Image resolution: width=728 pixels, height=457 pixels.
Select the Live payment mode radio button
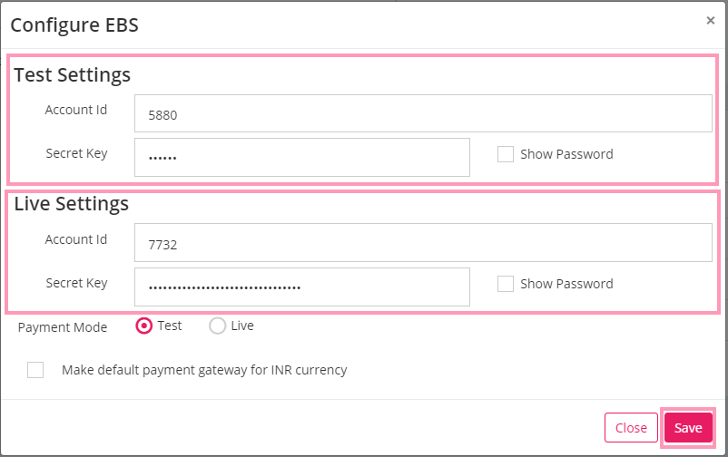coord(217,326)
